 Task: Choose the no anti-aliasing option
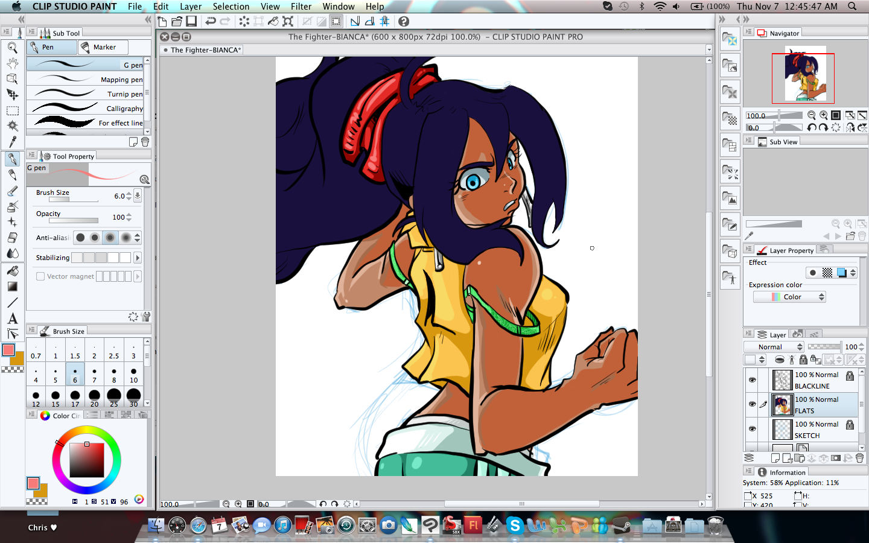[x=80, y=238]
